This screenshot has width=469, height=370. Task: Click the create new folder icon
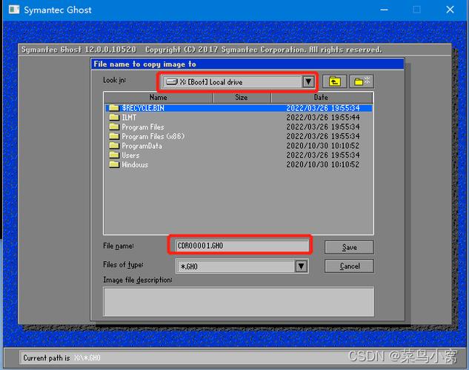point(362,81)
